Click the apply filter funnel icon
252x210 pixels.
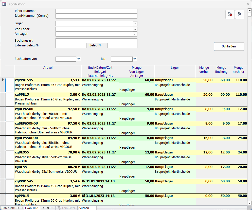point(240,14)
